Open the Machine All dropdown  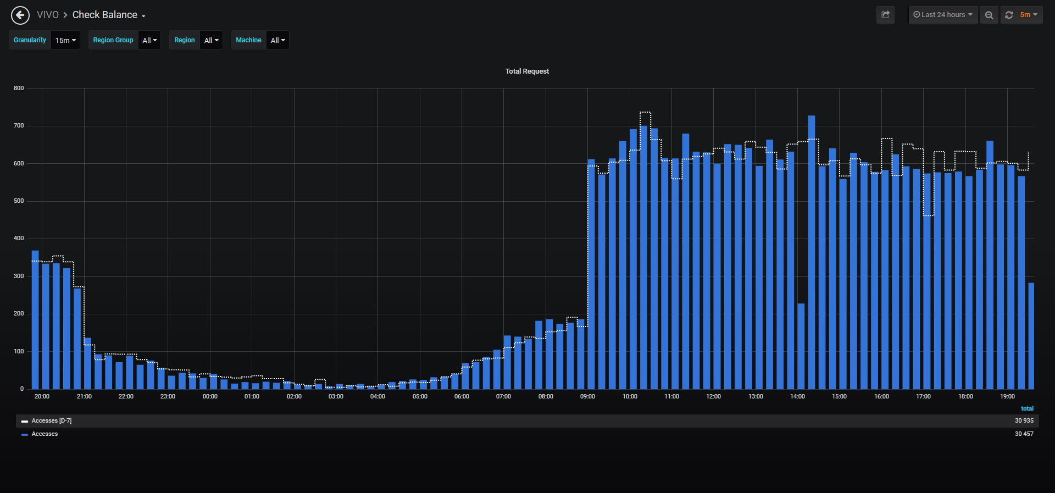click(277, 40)
